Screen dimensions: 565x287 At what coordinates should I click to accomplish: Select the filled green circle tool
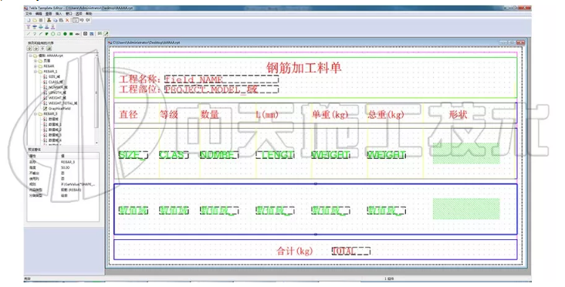[x=65, y=34]
